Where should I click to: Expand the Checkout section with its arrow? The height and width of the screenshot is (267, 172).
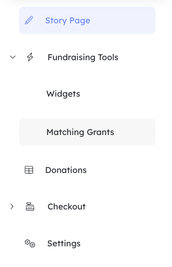[x=12, y=206]
